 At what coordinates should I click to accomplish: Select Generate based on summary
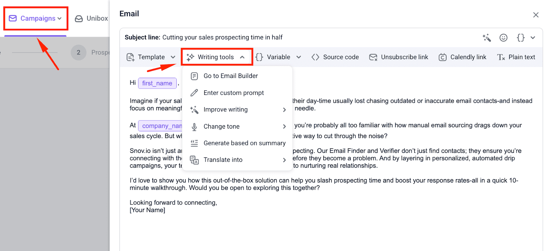click(x=244, y=143)
